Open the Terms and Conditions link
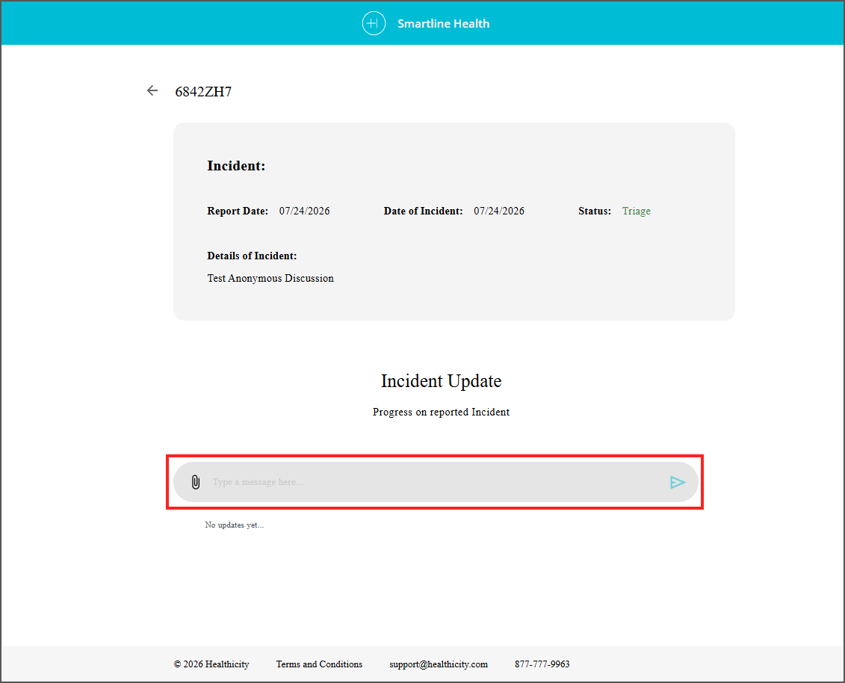 tap(319, 664)
